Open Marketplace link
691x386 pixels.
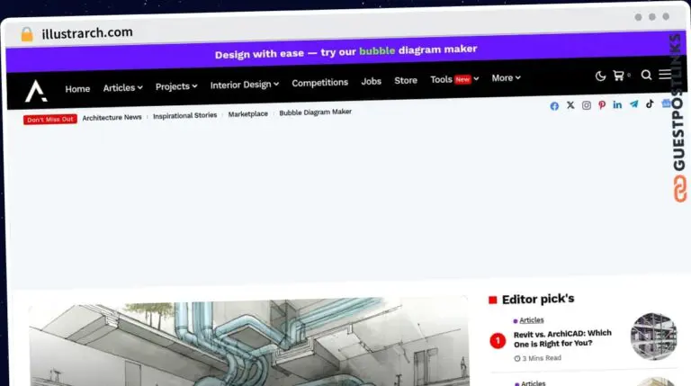tap(248, 113)
